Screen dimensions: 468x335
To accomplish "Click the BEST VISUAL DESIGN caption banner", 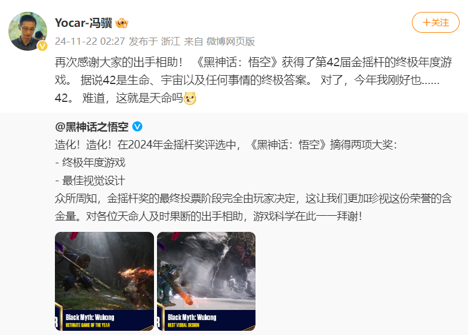I will pos(183,325).
